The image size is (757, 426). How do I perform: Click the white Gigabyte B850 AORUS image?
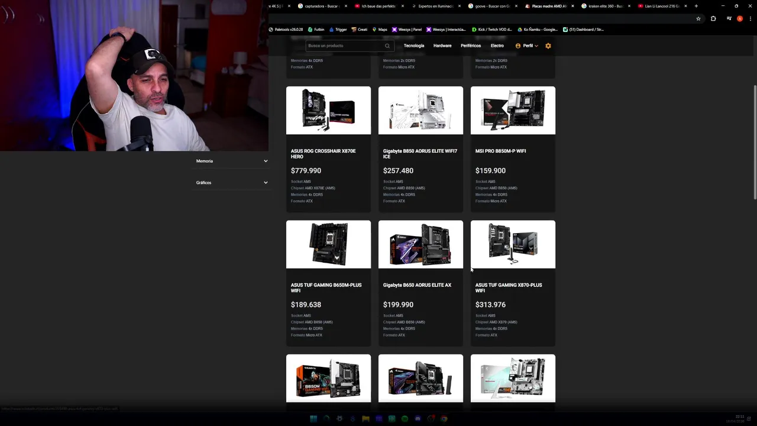[420, 111]
